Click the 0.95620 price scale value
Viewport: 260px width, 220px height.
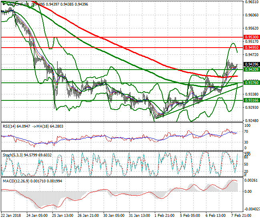tap(252, 28)
